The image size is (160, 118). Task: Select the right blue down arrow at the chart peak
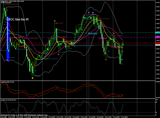pos(93,13)
